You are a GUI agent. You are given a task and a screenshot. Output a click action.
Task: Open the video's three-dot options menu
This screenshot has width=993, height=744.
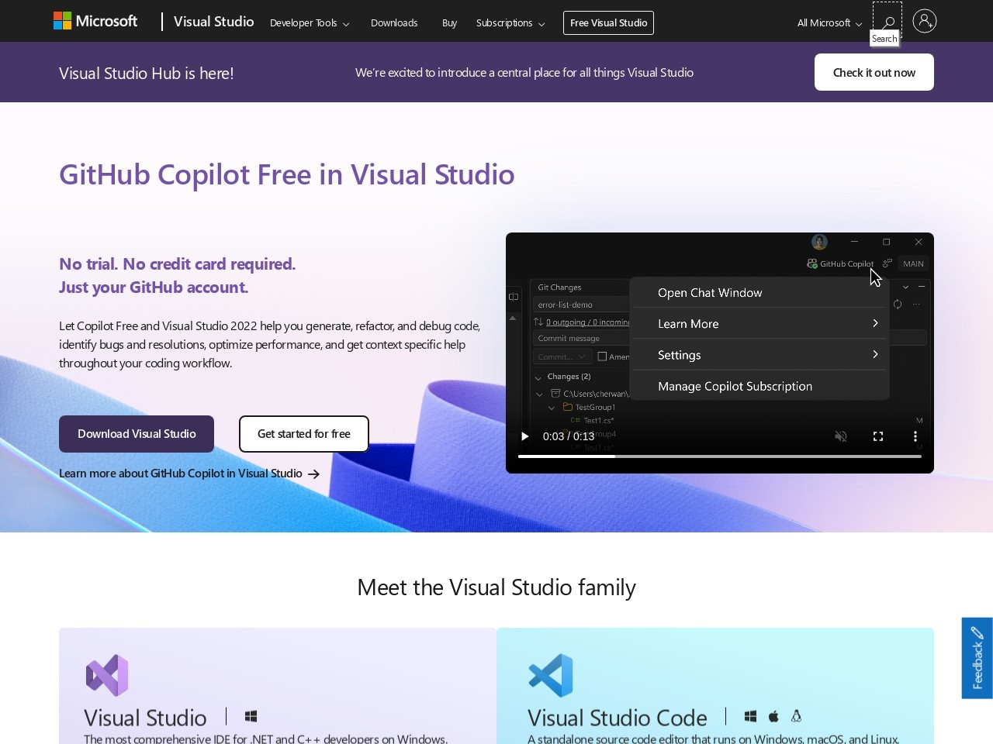[915, 436]
